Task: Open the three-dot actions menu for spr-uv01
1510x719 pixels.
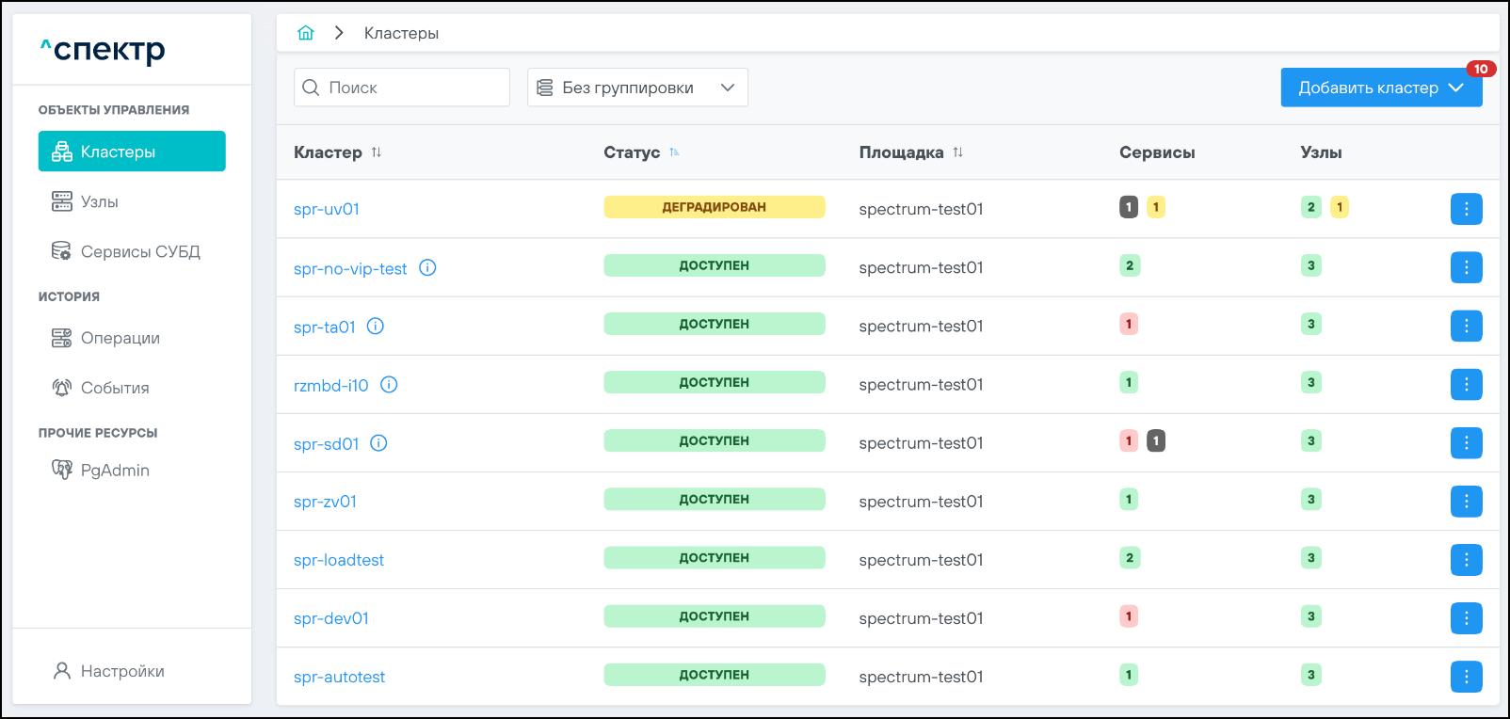Action: [x=1466, y=209]
